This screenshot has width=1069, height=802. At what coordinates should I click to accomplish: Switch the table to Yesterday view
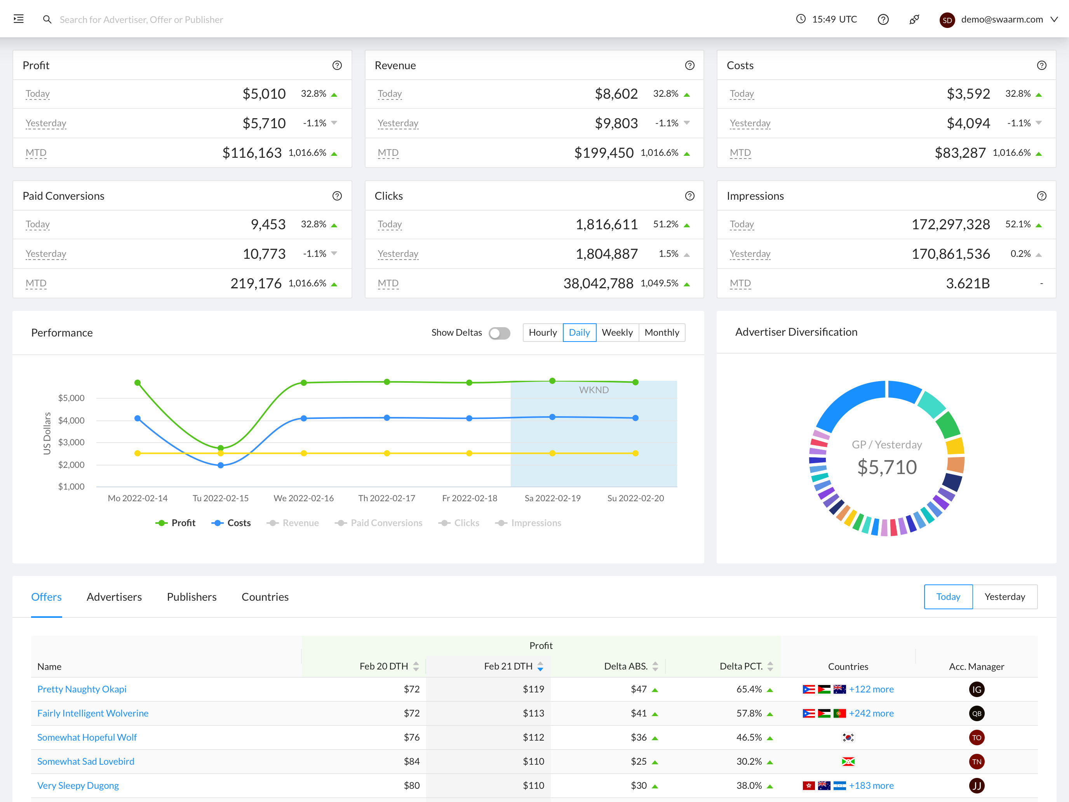coord(1005,596)
